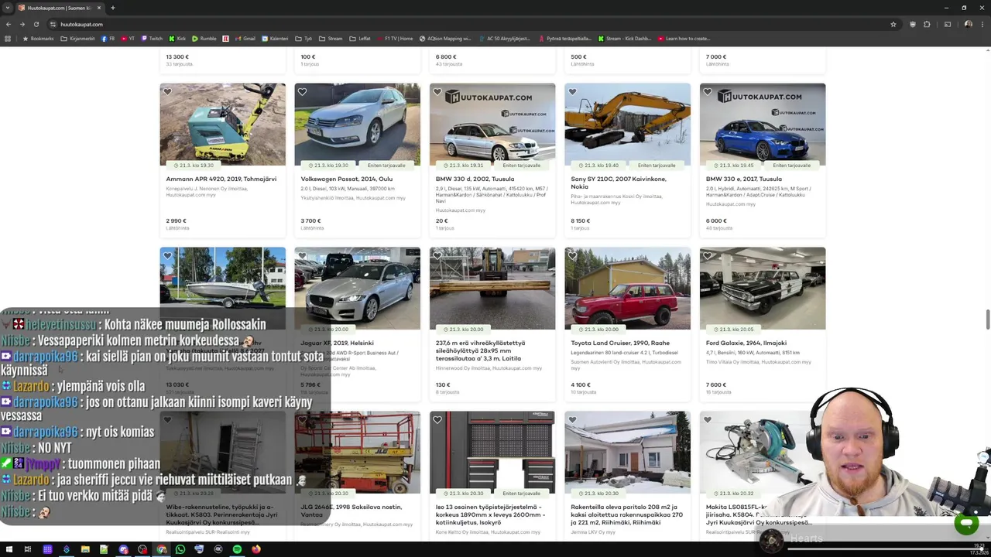Expand the Kirjanmerkit bookmark folder
The image size is (991, 557).
point(77,38)
